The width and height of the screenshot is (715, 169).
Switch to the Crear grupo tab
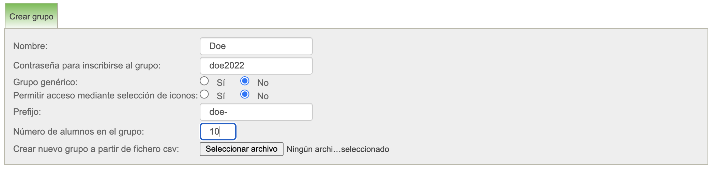[31, 16]
